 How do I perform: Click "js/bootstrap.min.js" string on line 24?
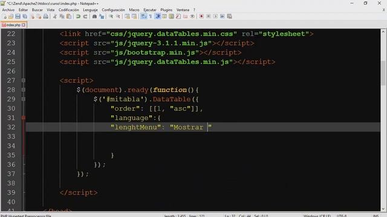coord(155,52)
